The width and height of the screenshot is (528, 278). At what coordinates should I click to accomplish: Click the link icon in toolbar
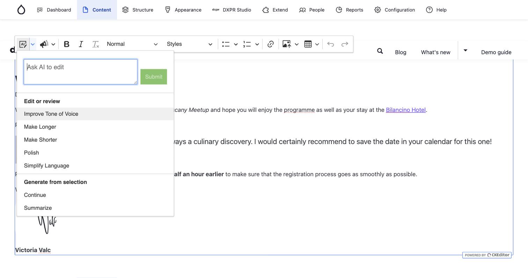[271, 44]
